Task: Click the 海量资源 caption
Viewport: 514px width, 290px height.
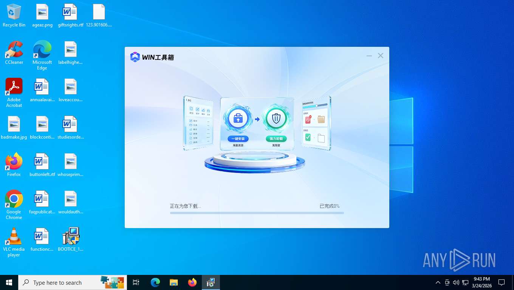Action: [238, 145]
